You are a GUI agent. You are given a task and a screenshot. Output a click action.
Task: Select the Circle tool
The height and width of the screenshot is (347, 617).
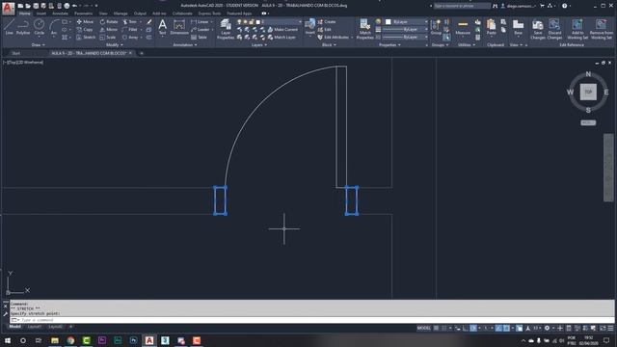pos(39,27)
